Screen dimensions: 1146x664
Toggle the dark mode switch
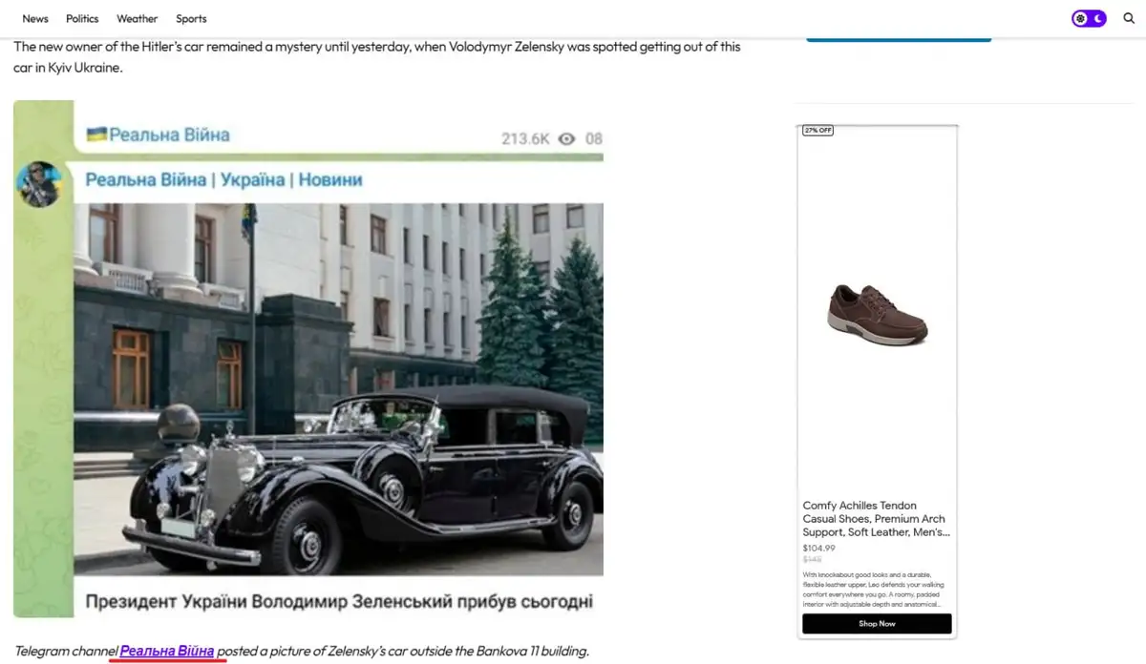click(1089, 18)
